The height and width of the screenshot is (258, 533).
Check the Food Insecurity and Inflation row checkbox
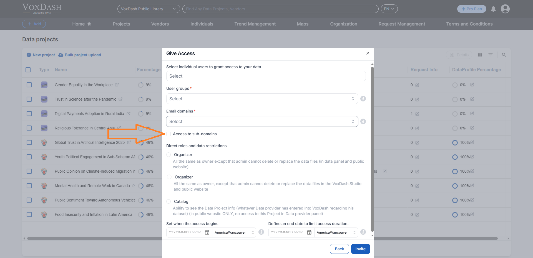pos(29,214)
